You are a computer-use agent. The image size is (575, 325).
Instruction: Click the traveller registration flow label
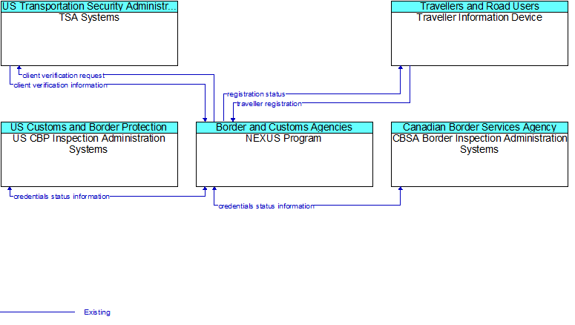[x=269, y=104]
